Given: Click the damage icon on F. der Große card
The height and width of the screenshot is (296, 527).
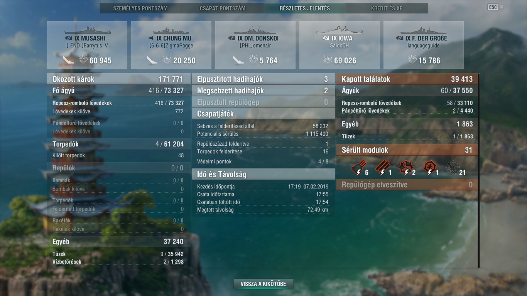Looking at the screenshot, I should coord(412,60).
